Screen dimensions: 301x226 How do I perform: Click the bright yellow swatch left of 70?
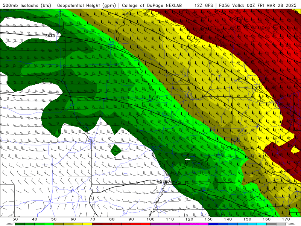tap(88, 224)
